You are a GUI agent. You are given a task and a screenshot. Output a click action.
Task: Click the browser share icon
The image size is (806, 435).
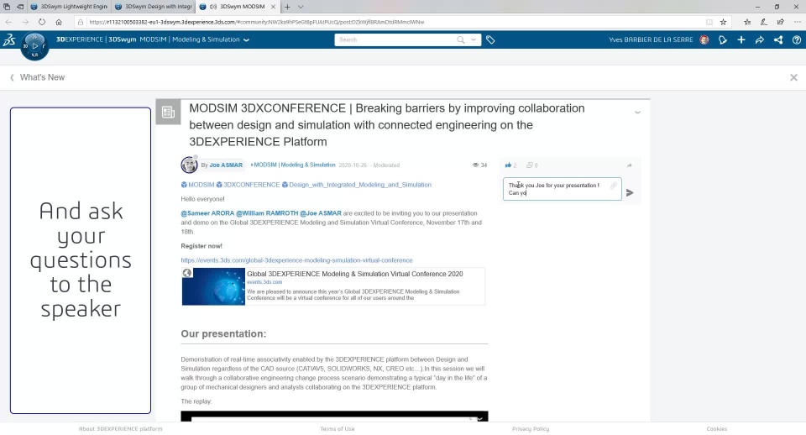point(780,22)
